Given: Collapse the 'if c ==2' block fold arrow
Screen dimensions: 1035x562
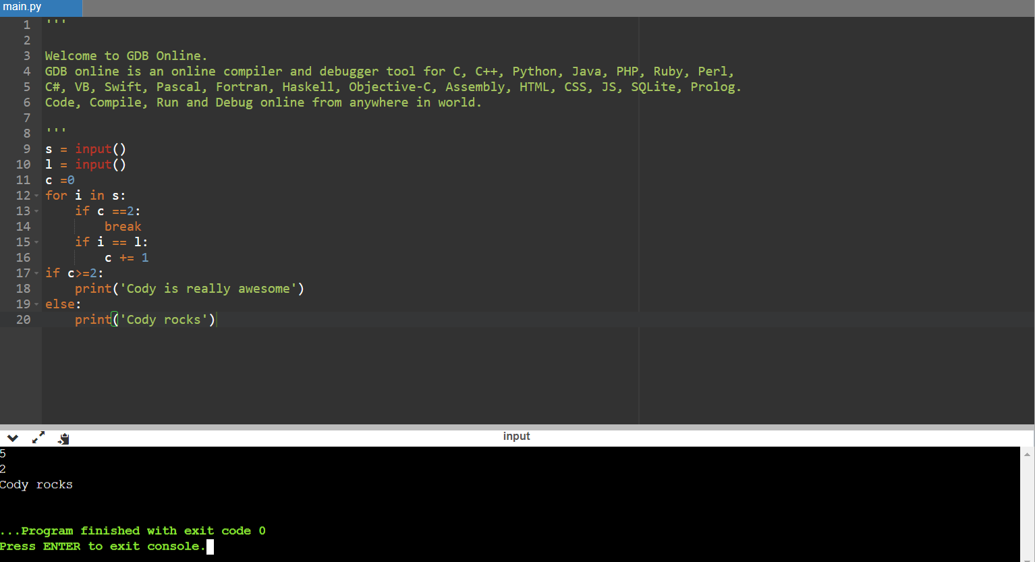Looking at the screenshot, I should 36,211.
